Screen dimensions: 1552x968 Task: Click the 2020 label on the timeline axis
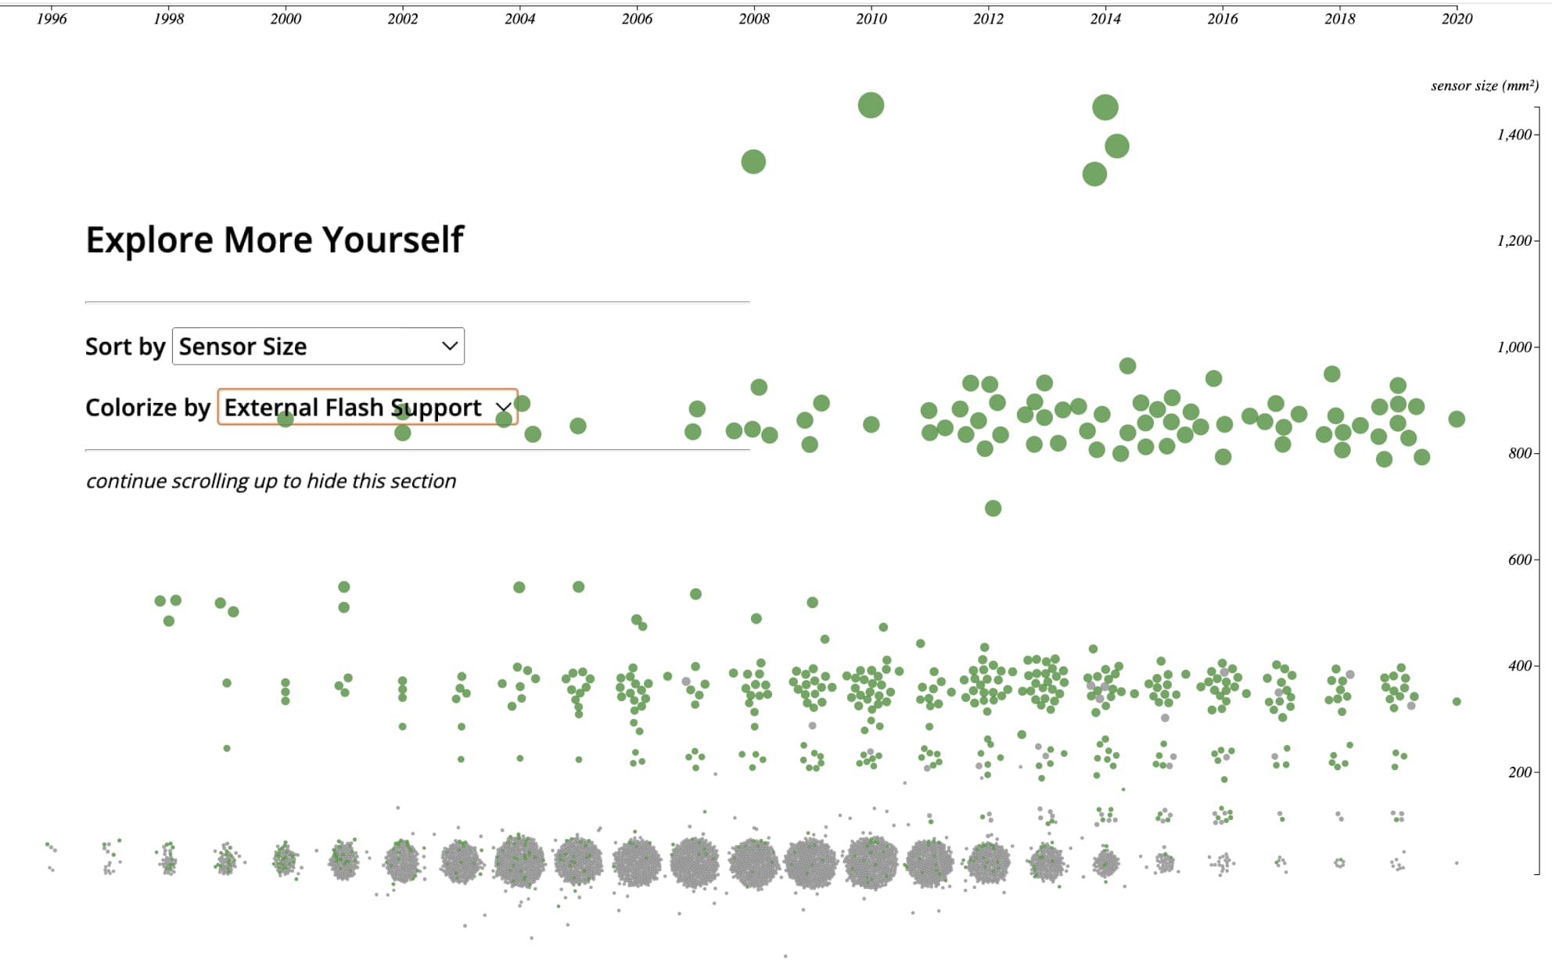pyautogui.click(x=1456, y=19)
